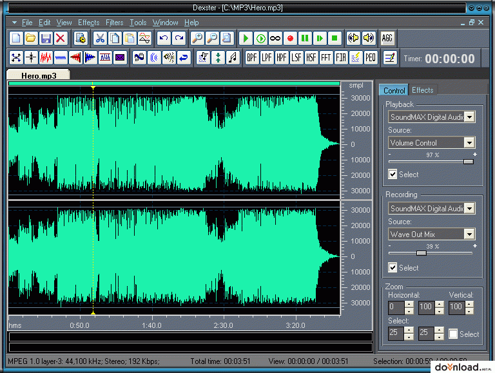This screenshot has height=373, width=495.
Task: Decrease the Vertical zoom value
Action: [x=469, y=311]
